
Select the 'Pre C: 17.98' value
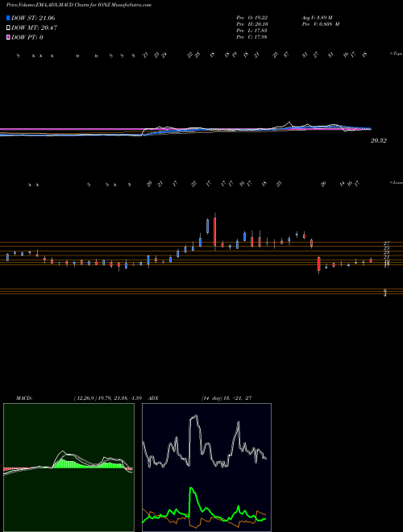click(252, 37)
